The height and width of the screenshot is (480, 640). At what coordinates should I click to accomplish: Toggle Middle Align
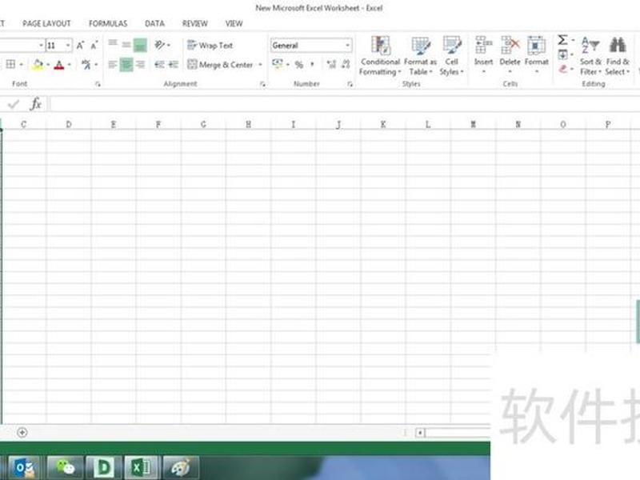[126, 45]
